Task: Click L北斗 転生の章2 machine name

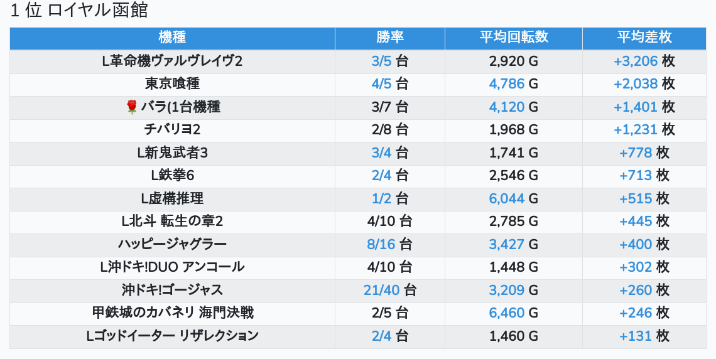Action: click(x=172, y=221)
